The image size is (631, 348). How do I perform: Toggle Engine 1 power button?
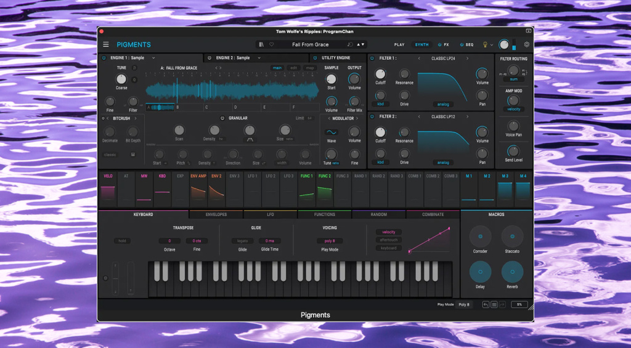[x=104, y=58]
